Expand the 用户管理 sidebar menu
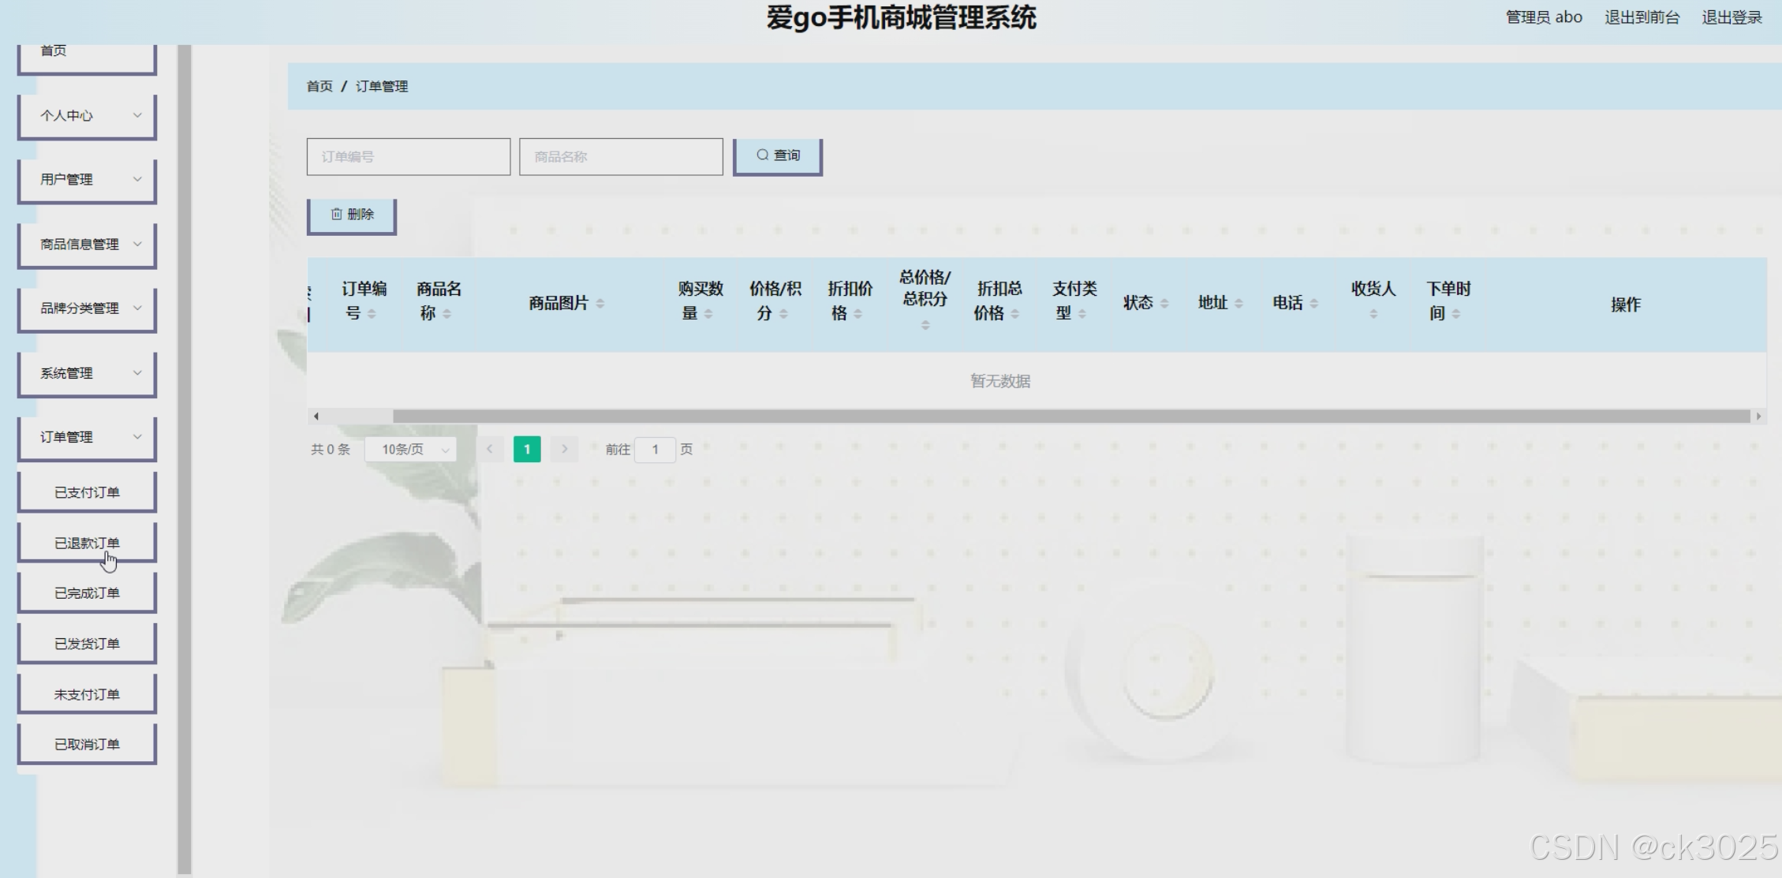 [x=87, y=180]
